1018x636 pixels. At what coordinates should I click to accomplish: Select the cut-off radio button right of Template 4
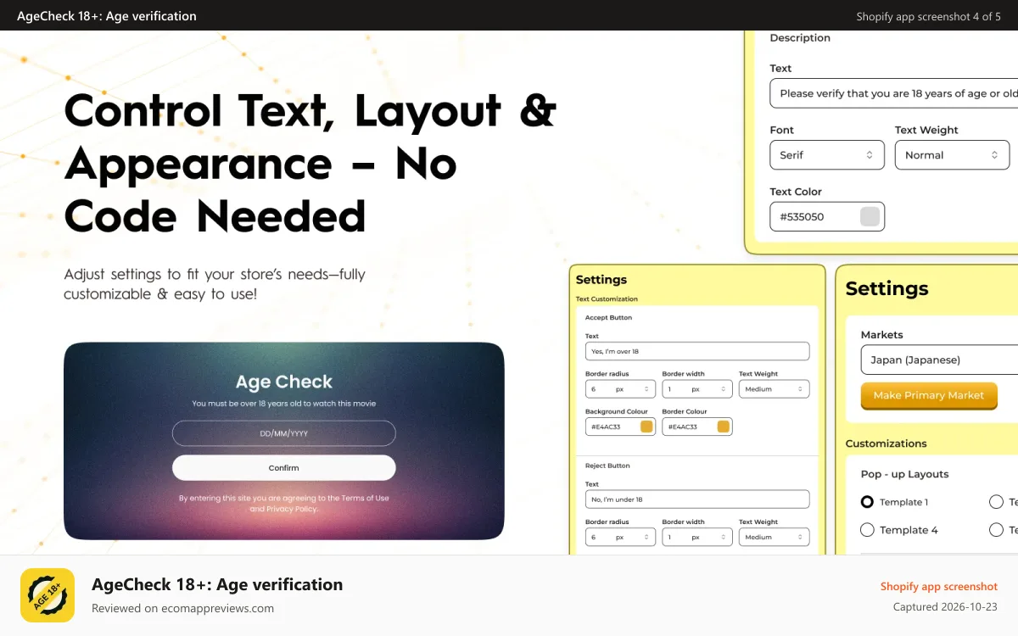996,530
